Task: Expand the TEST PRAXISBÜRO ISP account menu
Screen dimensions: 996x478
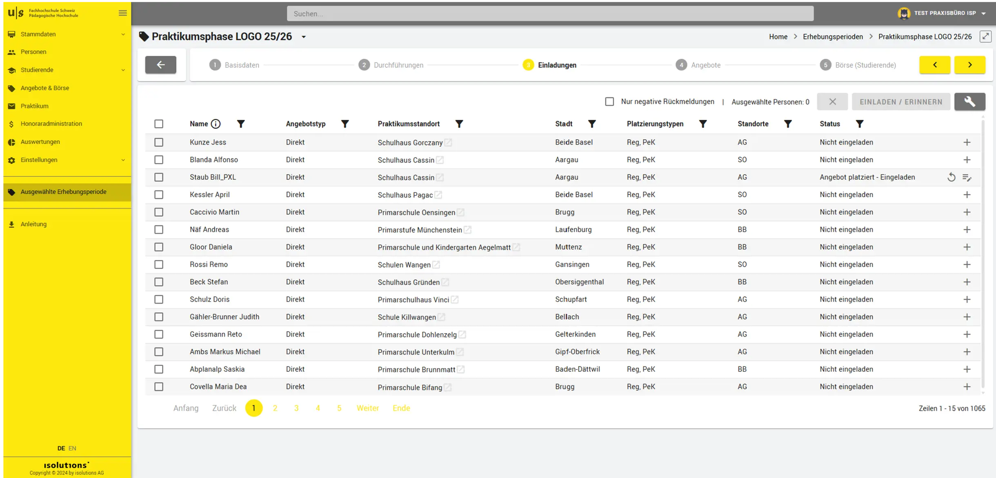Action: pos(944,13)
